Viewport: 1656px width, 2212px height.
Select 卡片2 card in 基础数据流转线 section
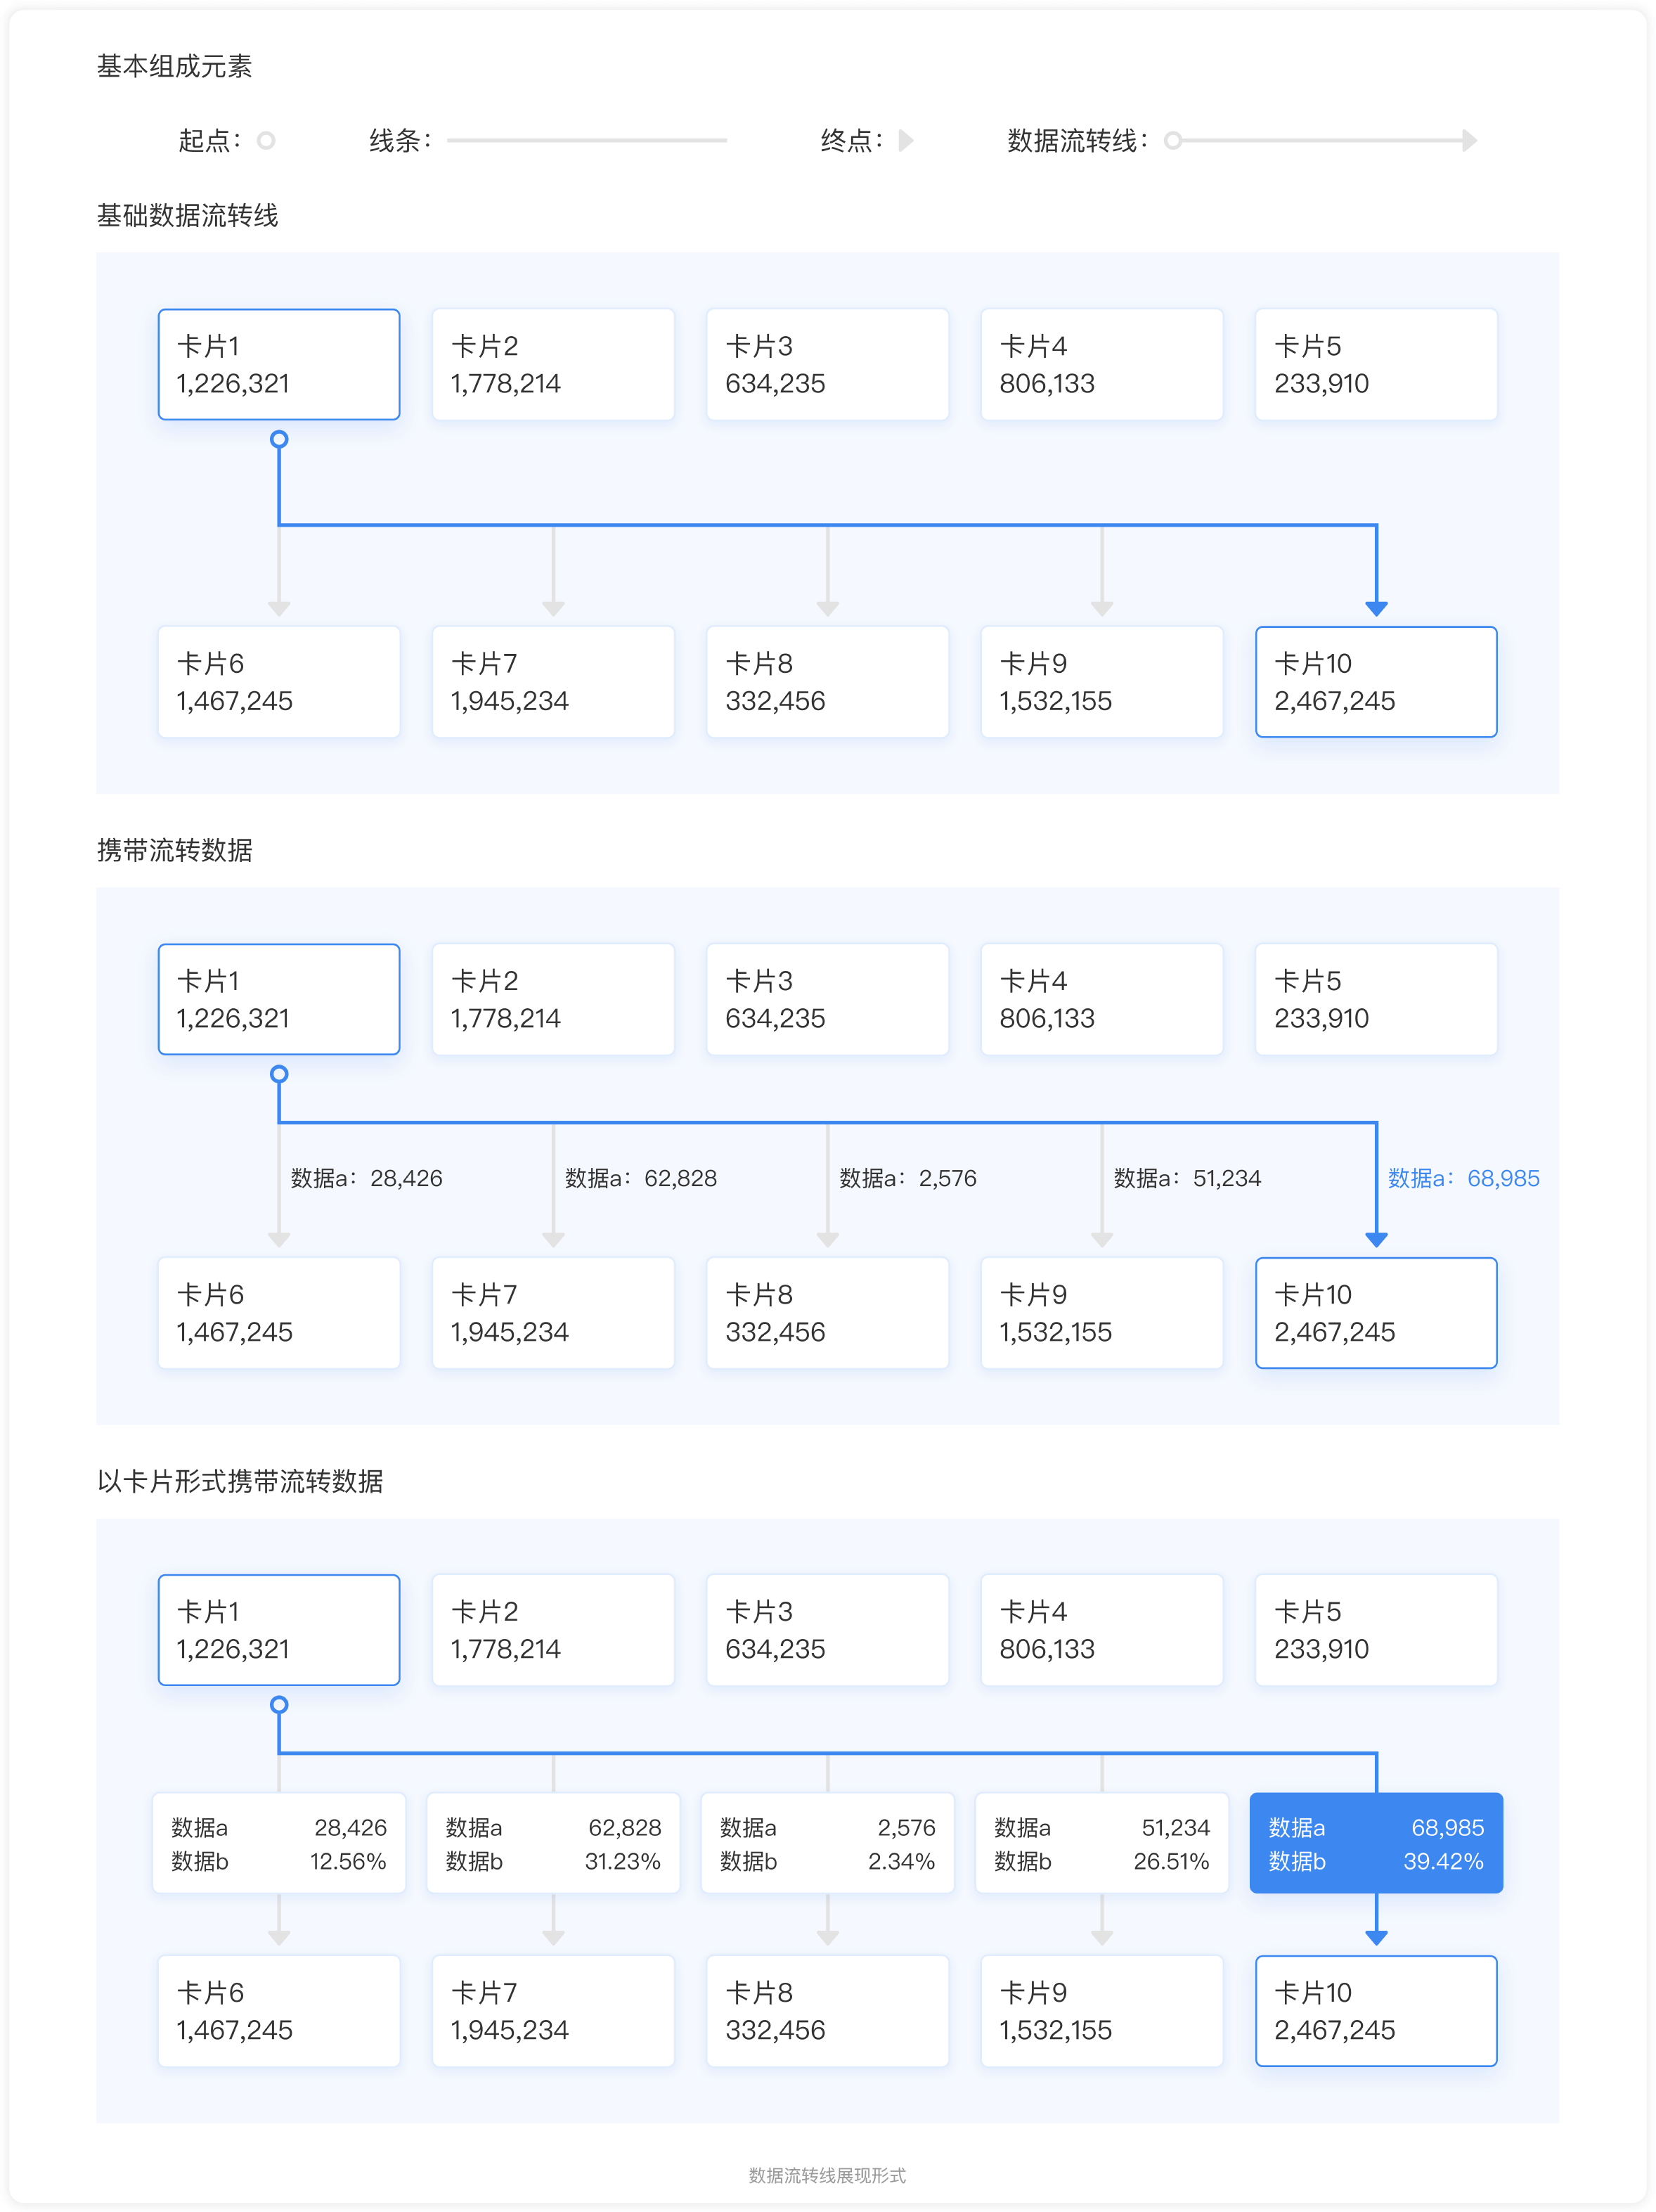(554, 364)
